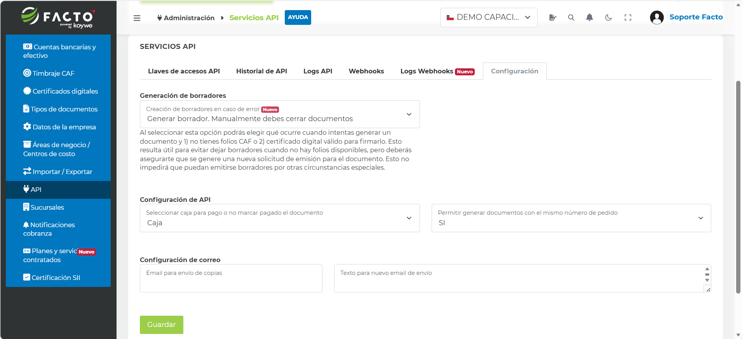The image size is (742, 339).
Task: Click the AYUDA help button
Action: [x=298, y=17]
